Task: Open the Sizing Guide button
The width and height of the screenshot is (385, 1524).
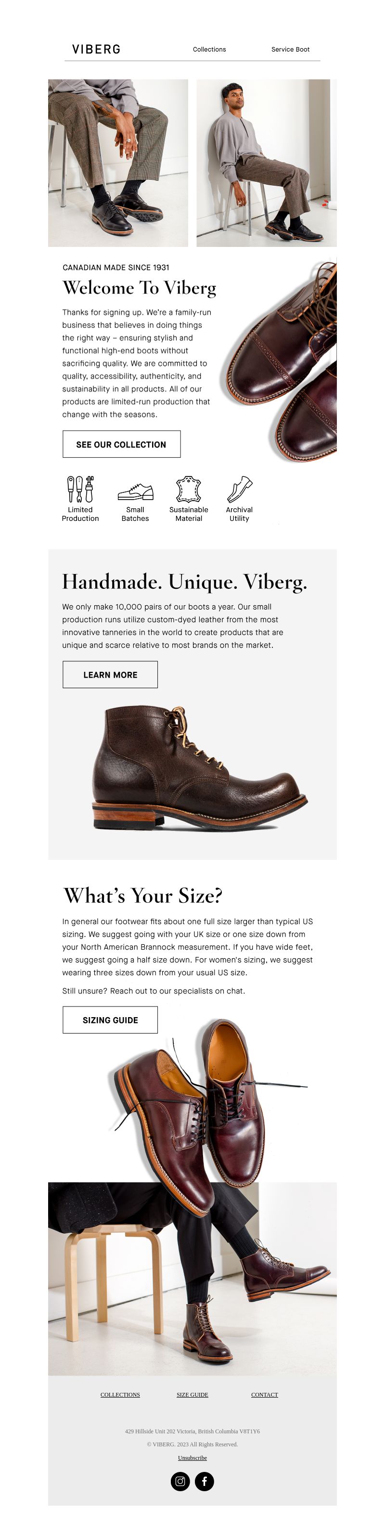Action: tap(110, 1020)
